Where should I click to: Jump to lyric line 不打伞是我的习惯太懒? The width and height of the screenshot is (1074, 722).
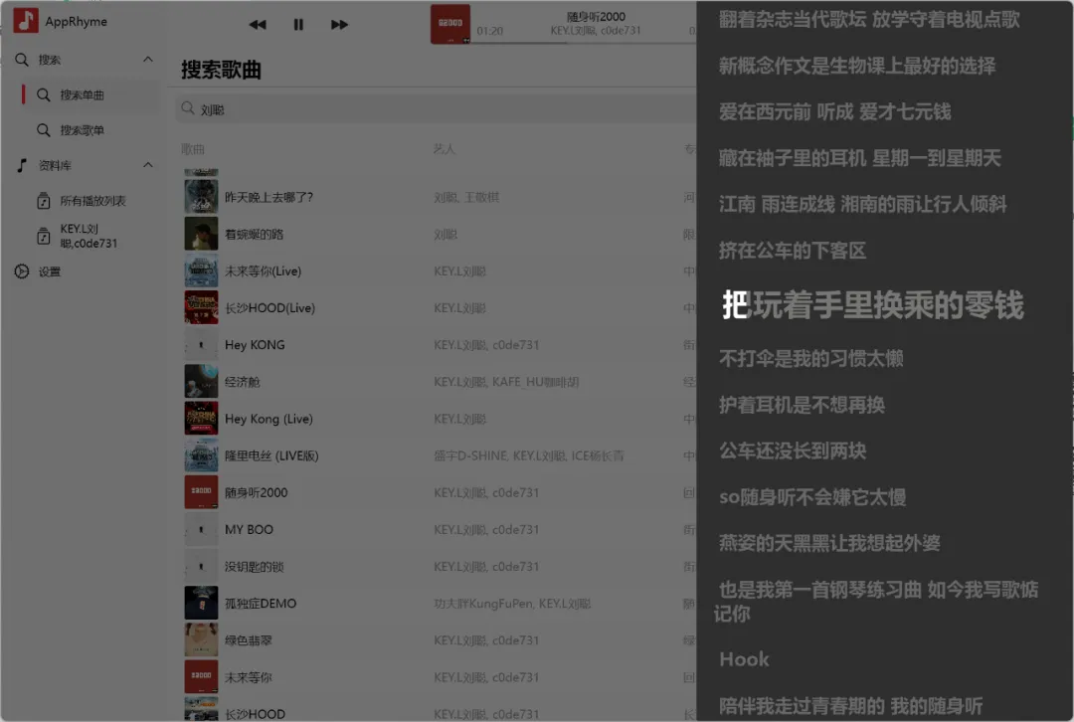click(810, 358)
